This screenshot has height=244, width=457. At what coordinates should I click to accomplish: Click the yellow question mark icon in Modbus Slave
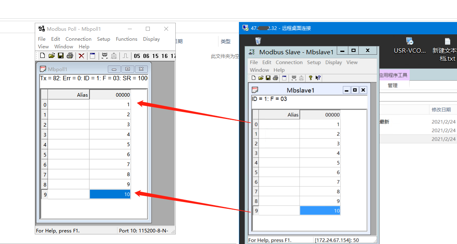coord(310,78)
